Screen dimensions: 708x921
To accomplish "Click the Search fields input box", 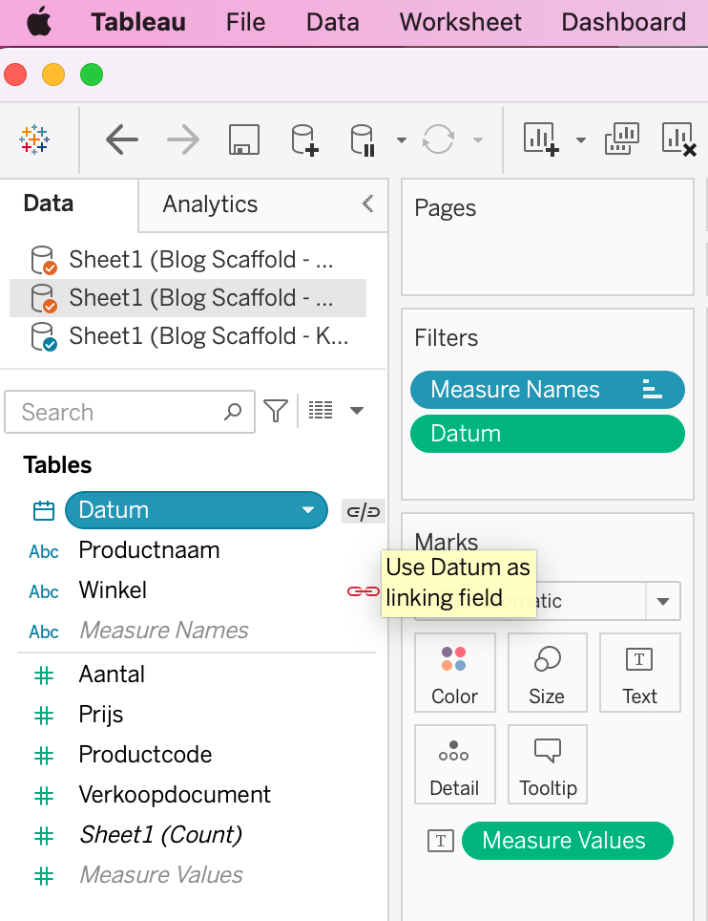I will pyautogui.click(x=119, y=412).
